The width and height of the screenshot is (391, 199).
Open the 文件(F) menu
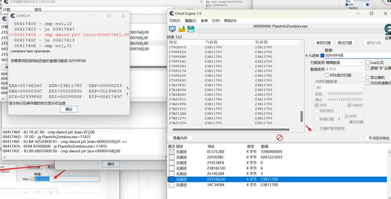pos(175,21)
